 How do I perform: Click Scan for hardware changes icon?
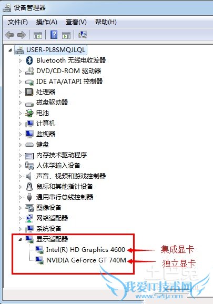pyautogui.click(x=83, y=35)
